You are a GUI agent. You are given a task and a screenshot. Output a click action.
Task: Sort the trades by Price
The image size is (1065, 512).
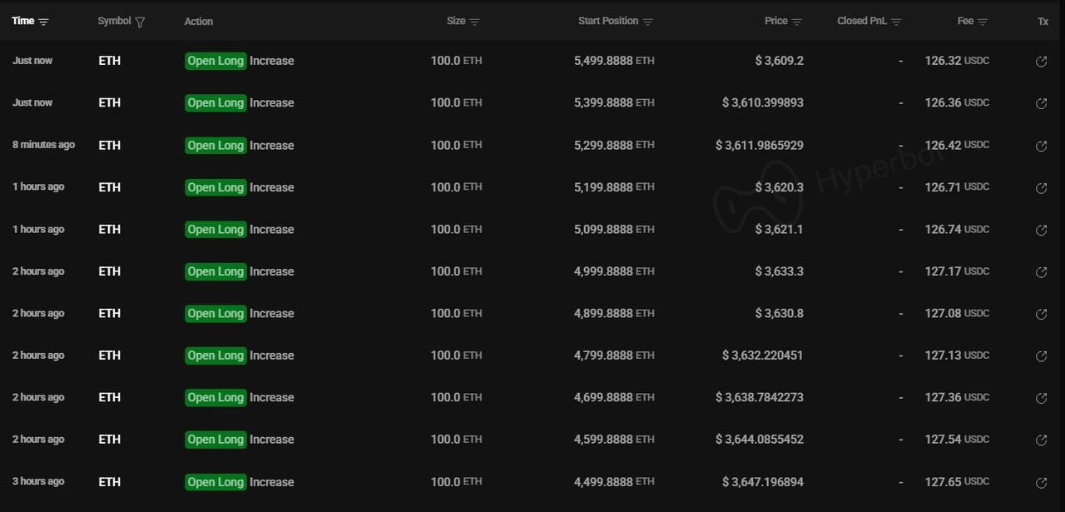pyautogui.click(x=796, y=22)
